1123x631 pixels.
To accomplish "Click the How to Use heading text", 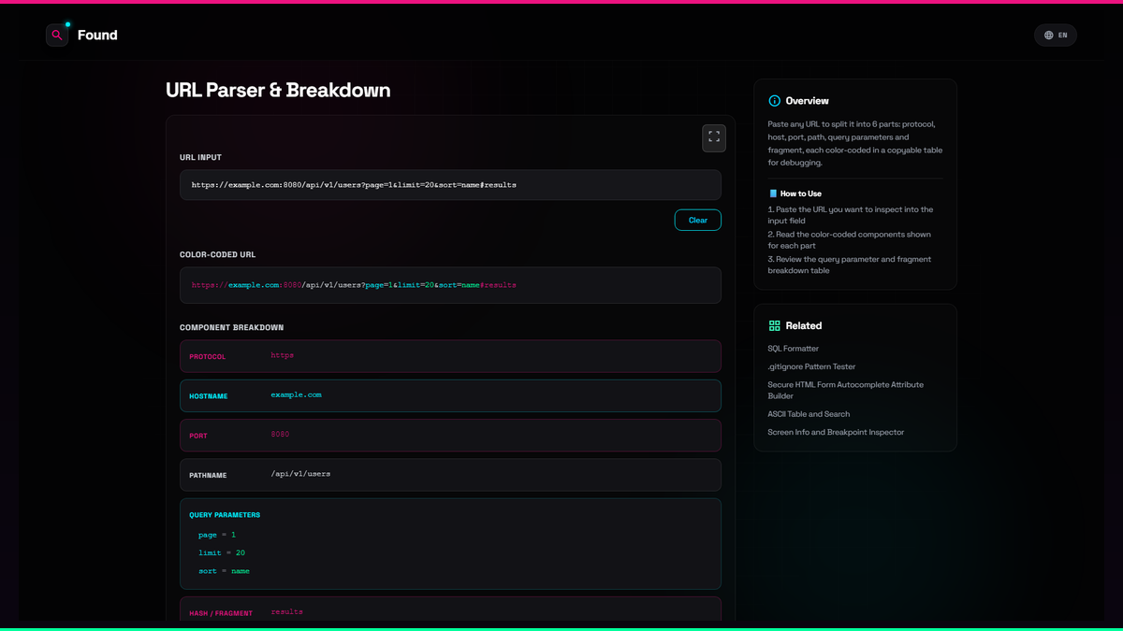I will 801,194.
